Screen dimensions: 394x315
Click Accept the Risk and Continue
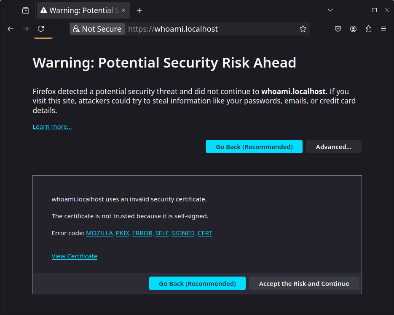tap(304, 283)
